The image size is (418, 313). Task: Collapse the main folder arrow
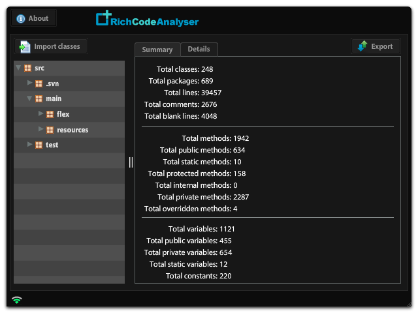[x=30, y=99]
